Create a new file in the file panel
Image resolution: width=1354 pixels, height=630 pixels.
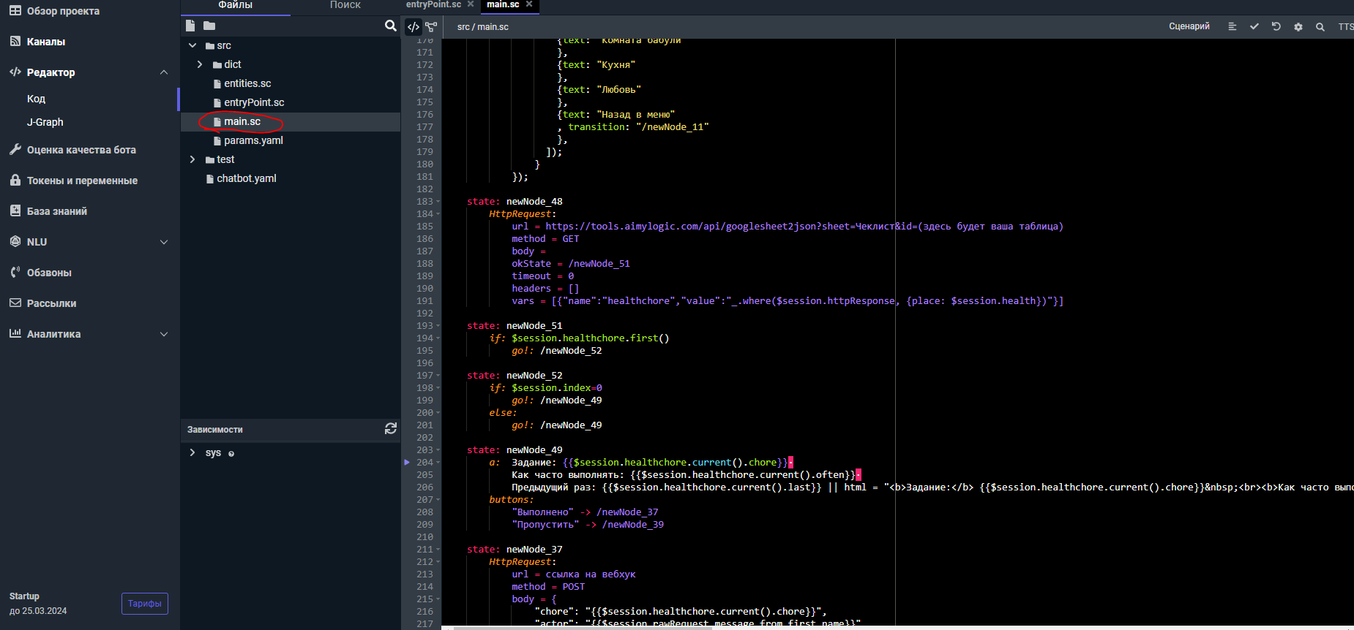(x=190, y=26)
